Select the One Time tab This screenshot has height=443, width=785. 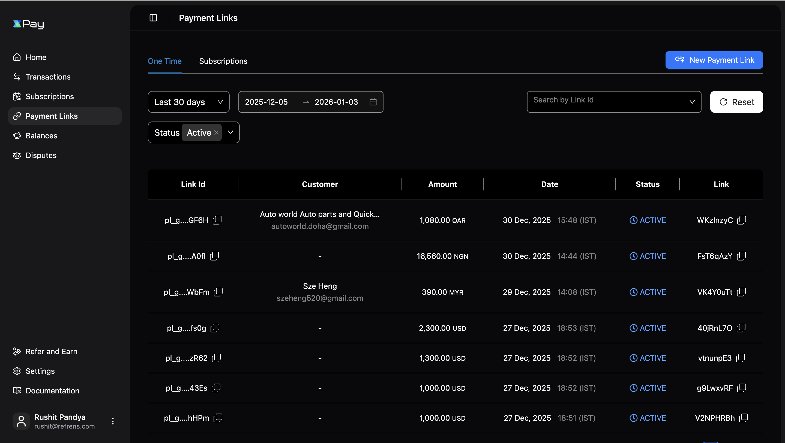(164, 61)
